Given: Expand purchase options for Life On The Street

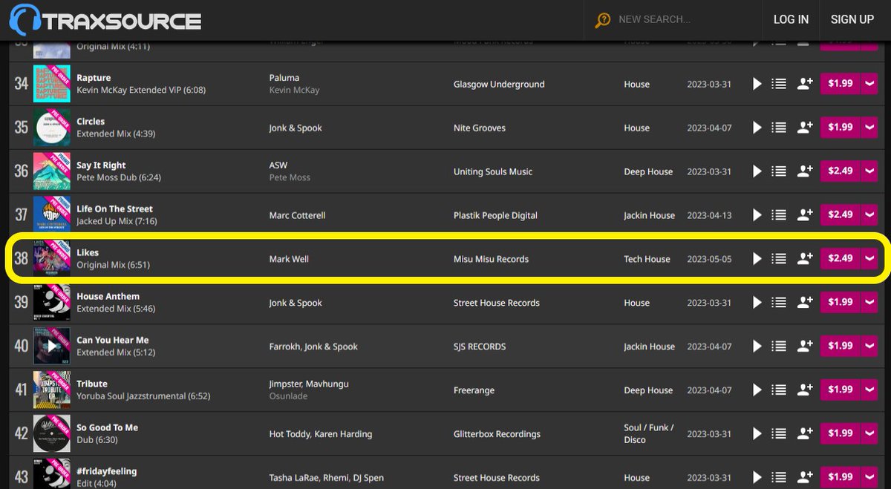Looking at the screenshot, I should (x=870, y=215).
